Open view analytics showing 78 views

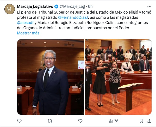[114, 121]
